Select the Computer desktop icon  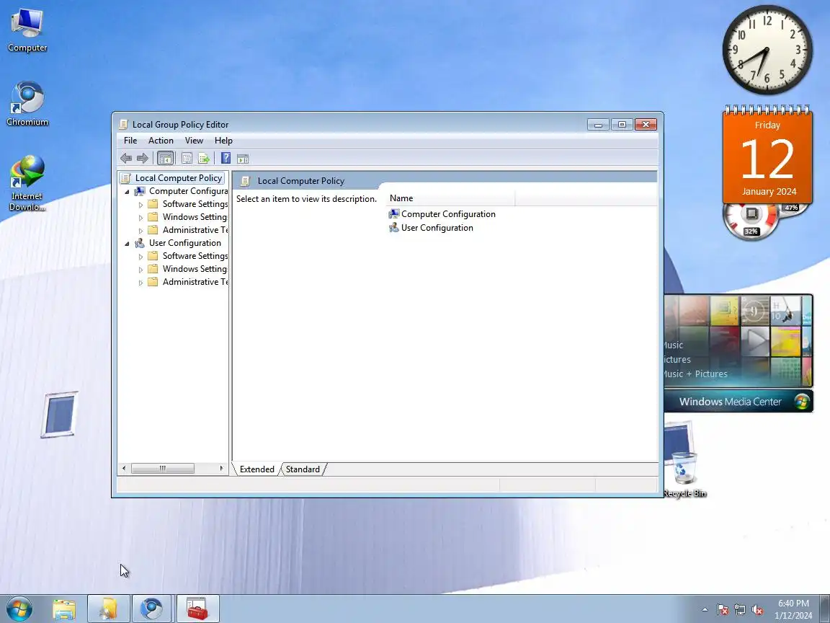(27, 30)
